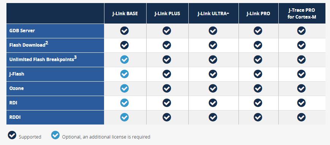Click the GDB Server row label
Viewport: 330px width, 145px height.
[x=22, y=31]
